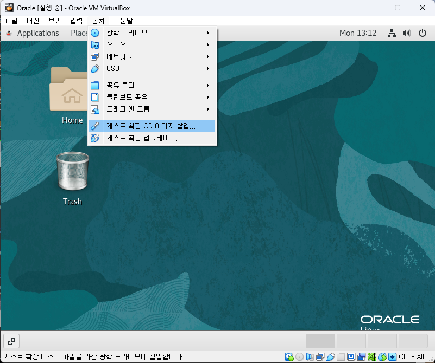Choose 게스트 확장 업그레이드 menu entry
Screen dimensions: 435x363
152,138
